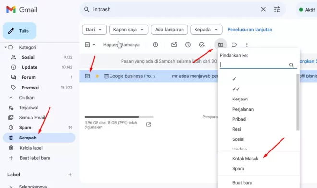Click the Sosial people icon in sidebar
Screen dimensions: 317x188
point(13,57)
